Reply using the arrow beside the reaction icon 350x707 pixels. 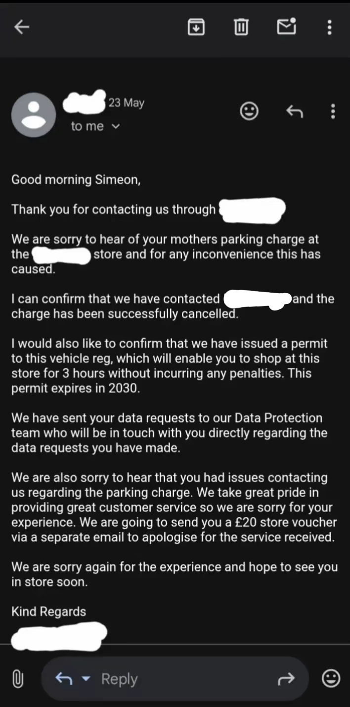pyautogui.click(x=294, y=112)
